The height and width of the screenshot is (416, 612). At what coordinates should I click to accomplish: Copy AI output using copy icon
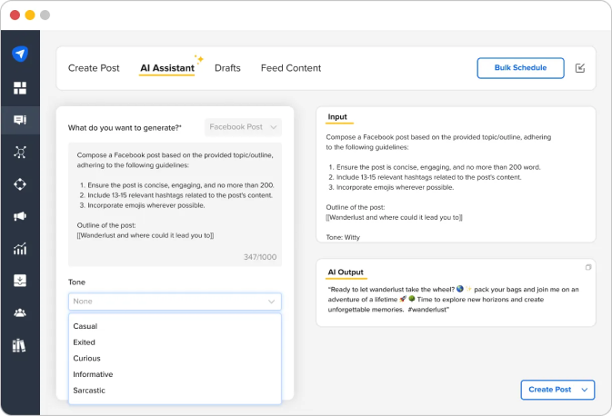[588, 267]
